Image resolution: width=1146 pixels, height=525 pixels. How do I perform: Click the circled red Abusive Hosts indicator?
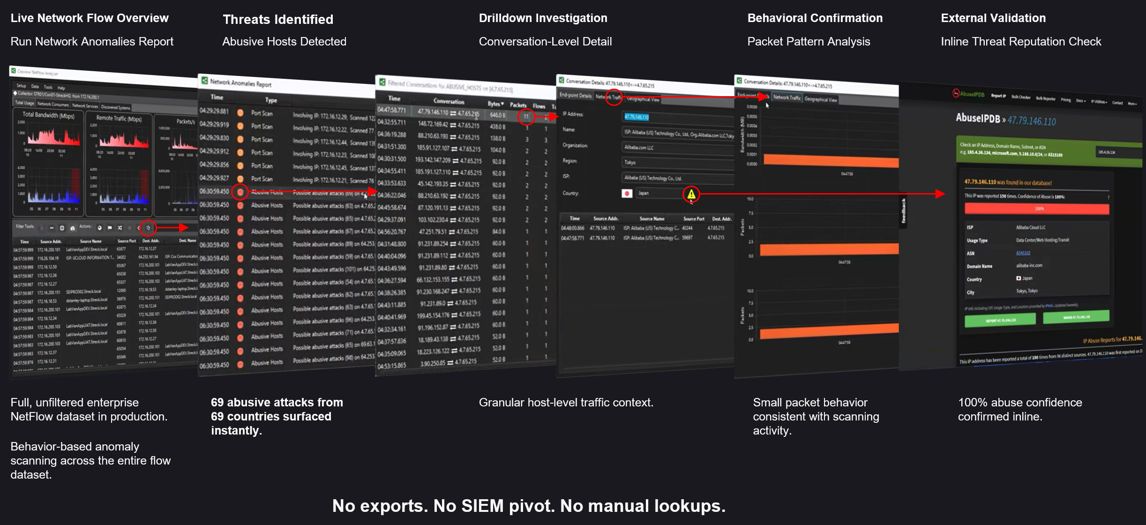(240, 192)
